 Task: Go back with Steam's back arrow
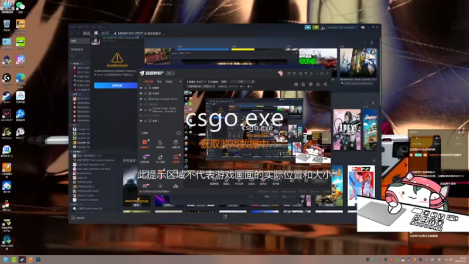point(72,33)
